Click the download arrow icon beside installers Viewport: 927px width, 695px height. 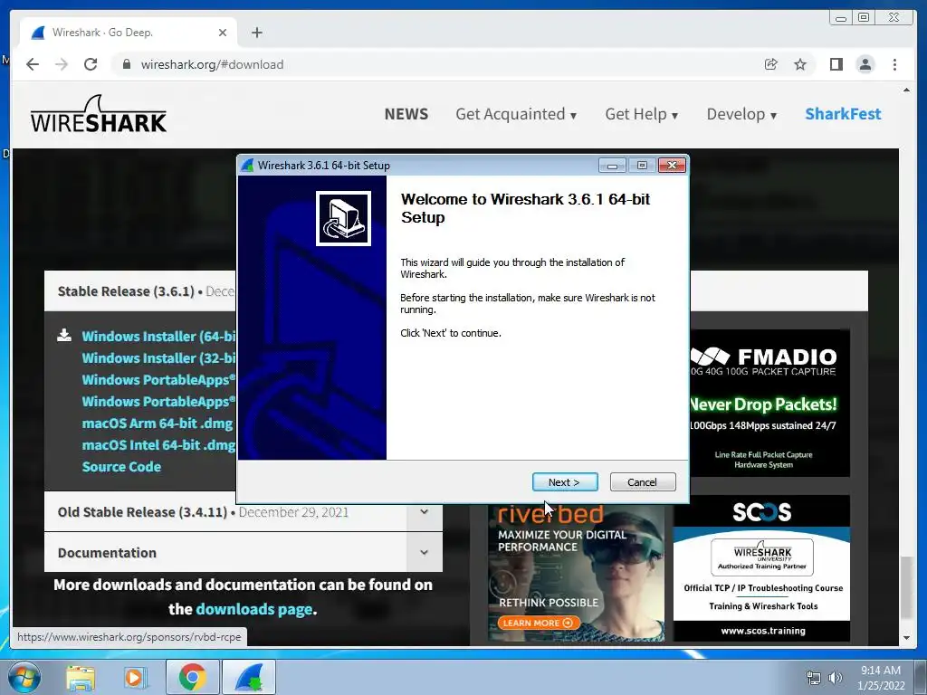click(64, 336)
